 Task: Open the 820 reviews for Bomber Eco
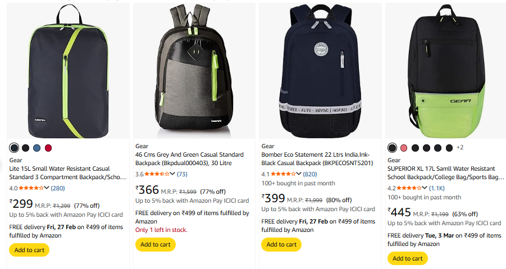click(x=310, y=174)
